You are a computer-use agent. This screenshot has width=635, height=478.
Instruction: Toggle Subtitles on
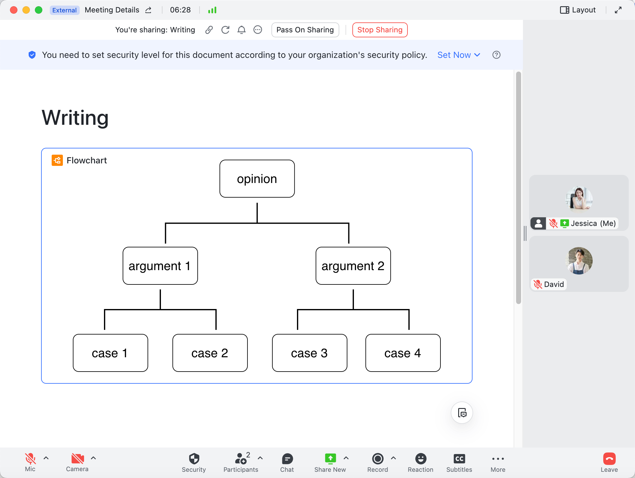pos(459,463)
